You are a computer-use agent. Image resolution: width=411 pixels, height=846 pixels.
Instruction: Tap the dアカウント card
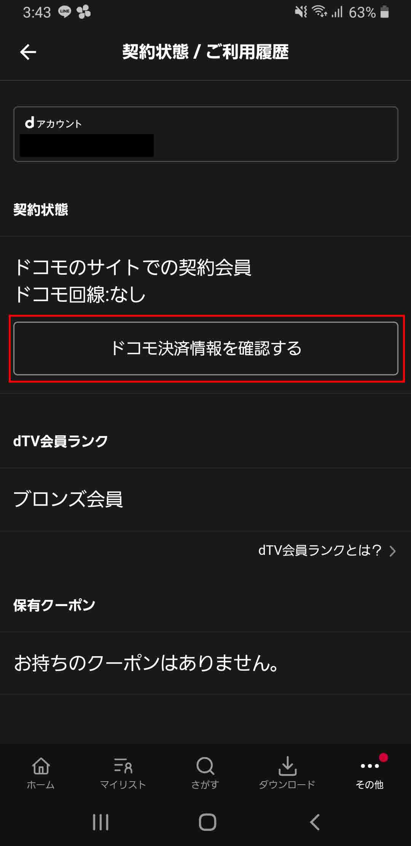206,134
